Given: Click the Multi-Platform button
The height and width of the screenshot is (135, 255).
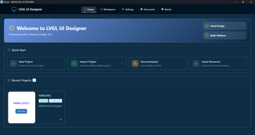Looking at the screenshot, I should 225,36.
